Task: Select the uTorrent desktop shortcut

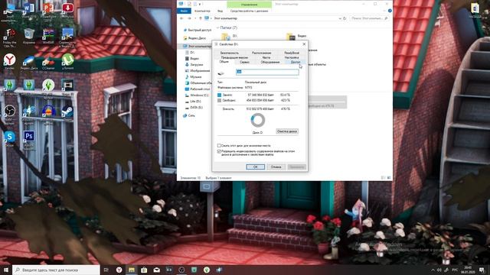Action: click(67, 61)
